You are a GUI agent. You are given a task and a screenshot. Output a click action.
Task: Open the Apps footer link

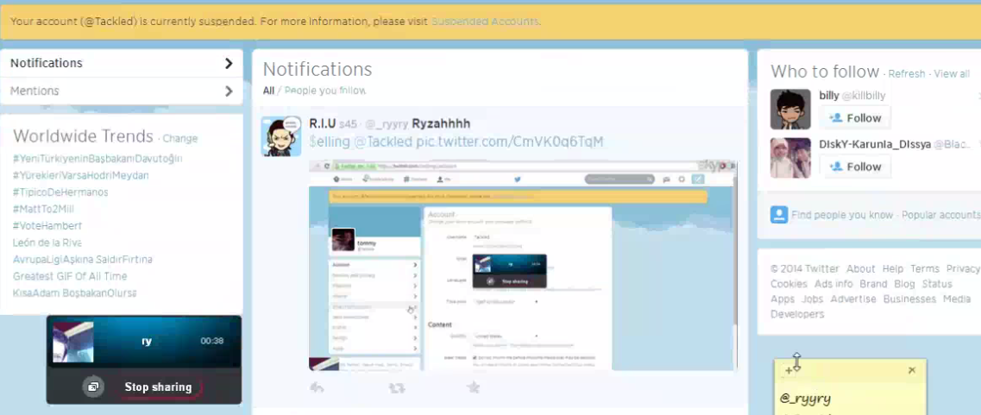[783, 299]
